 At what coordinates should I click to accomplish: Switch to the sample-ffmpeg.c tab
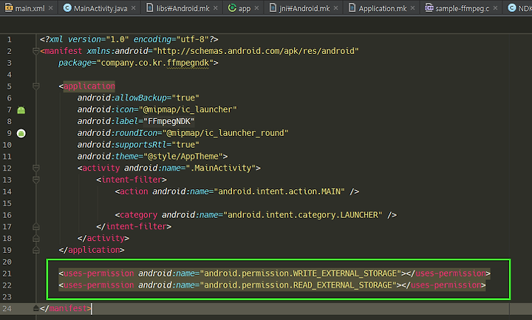coord(462,8)
